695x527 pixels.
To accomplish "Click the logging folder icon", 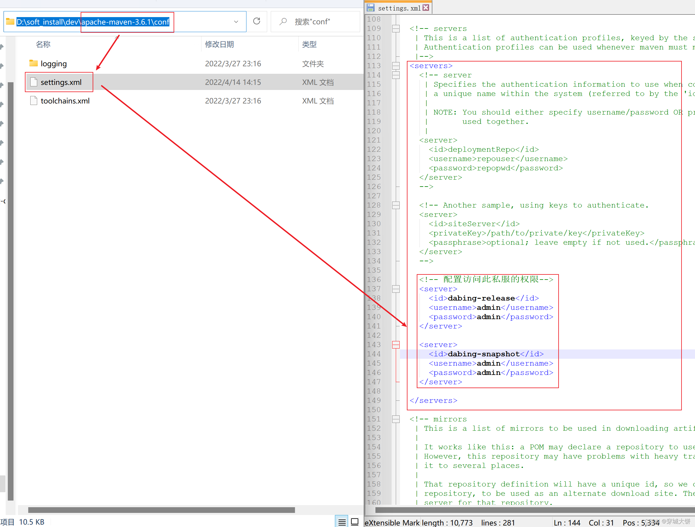I will [x=33, y=63].
